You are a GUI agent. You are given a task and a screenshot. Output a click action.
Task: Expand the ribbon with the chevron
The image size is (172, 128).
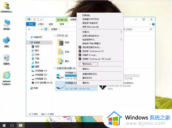coord(150,24)
